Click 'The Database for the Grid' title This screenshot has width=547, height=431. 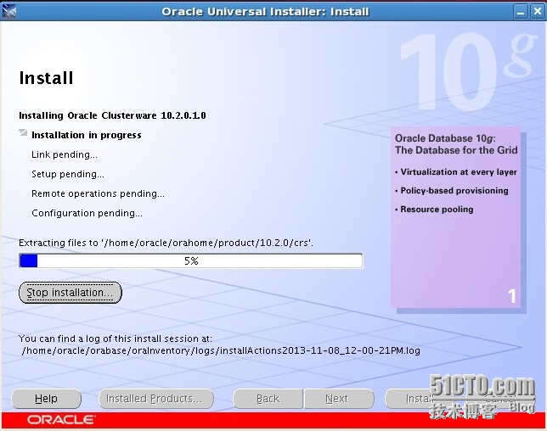pos(456,150)
